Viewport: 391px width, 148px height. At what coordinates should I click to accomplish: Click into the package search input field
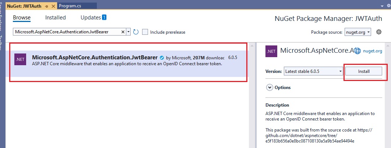(67, 32)
